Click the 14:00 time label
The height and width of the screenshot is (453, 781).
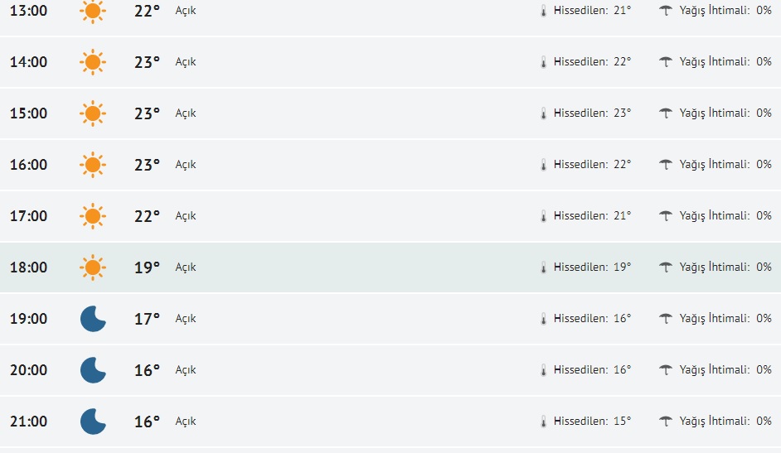click(x=28, y=62)
